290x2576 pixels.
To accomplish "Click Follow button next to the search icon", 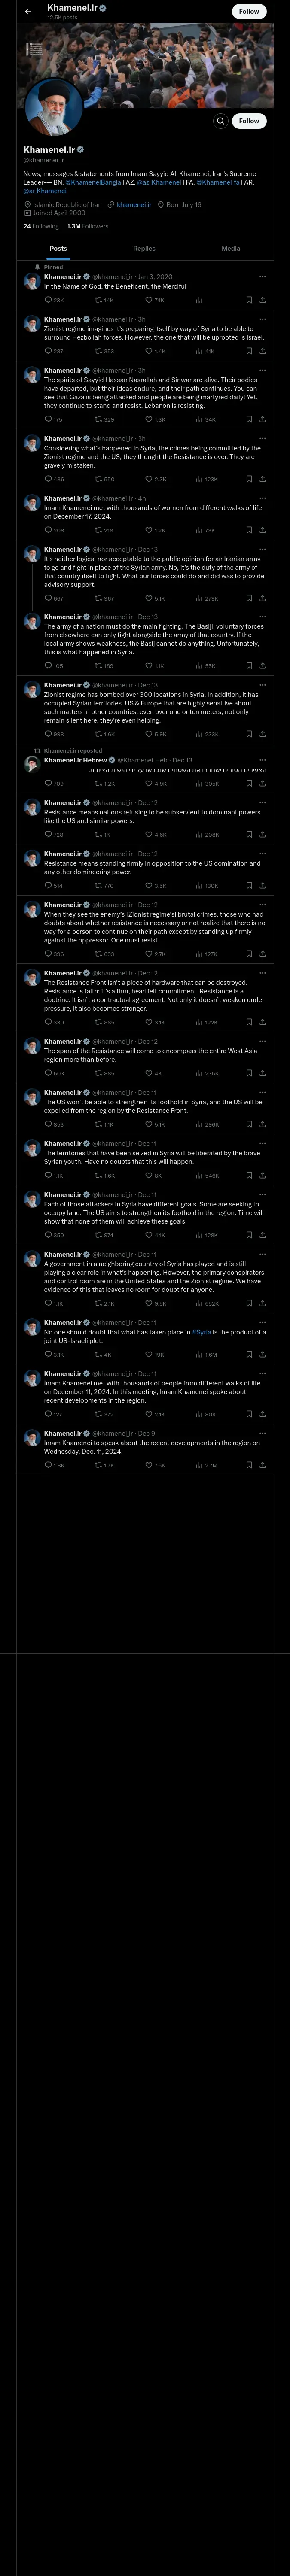I will 249,120.
